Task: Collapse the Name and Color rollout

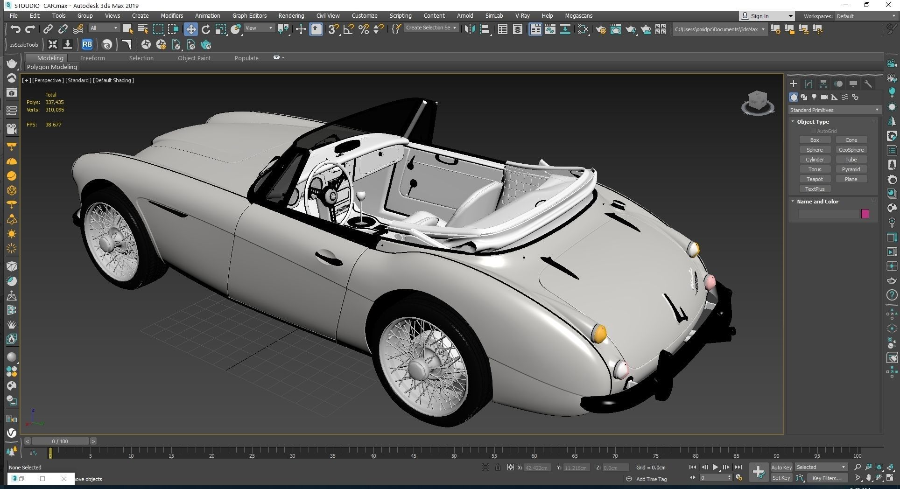Action: pos(817,202)
